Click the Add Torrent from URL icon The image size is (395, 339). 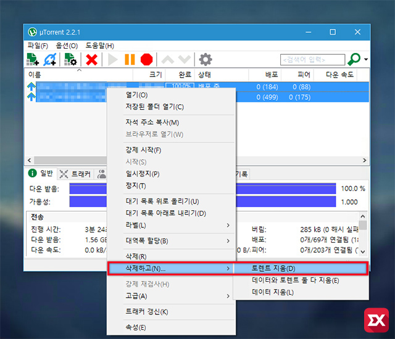pyautogui.click(x=50, y=59)
